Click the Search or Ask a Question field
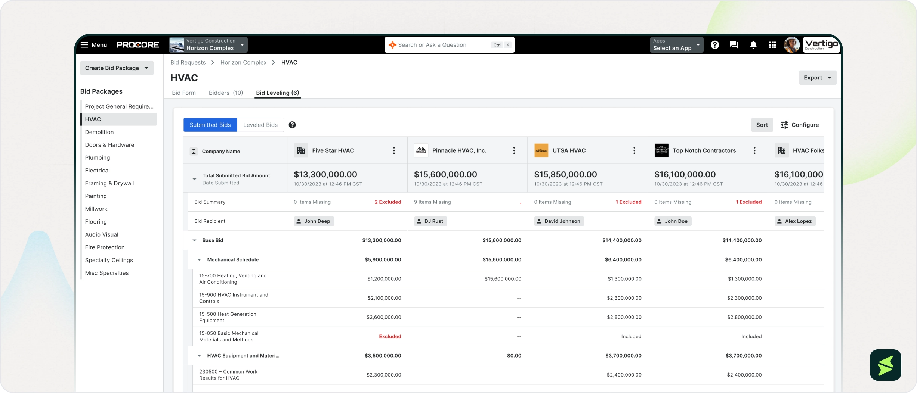This screenshot has width=917, height=393. 450,45
